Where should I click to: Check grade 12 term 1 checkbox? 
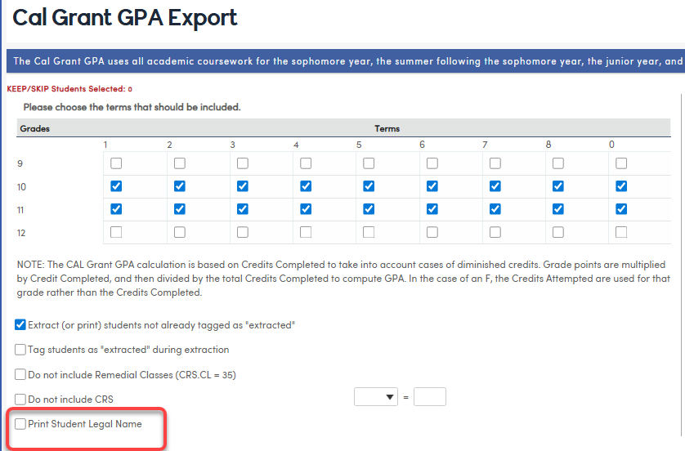tap(116, 232)
